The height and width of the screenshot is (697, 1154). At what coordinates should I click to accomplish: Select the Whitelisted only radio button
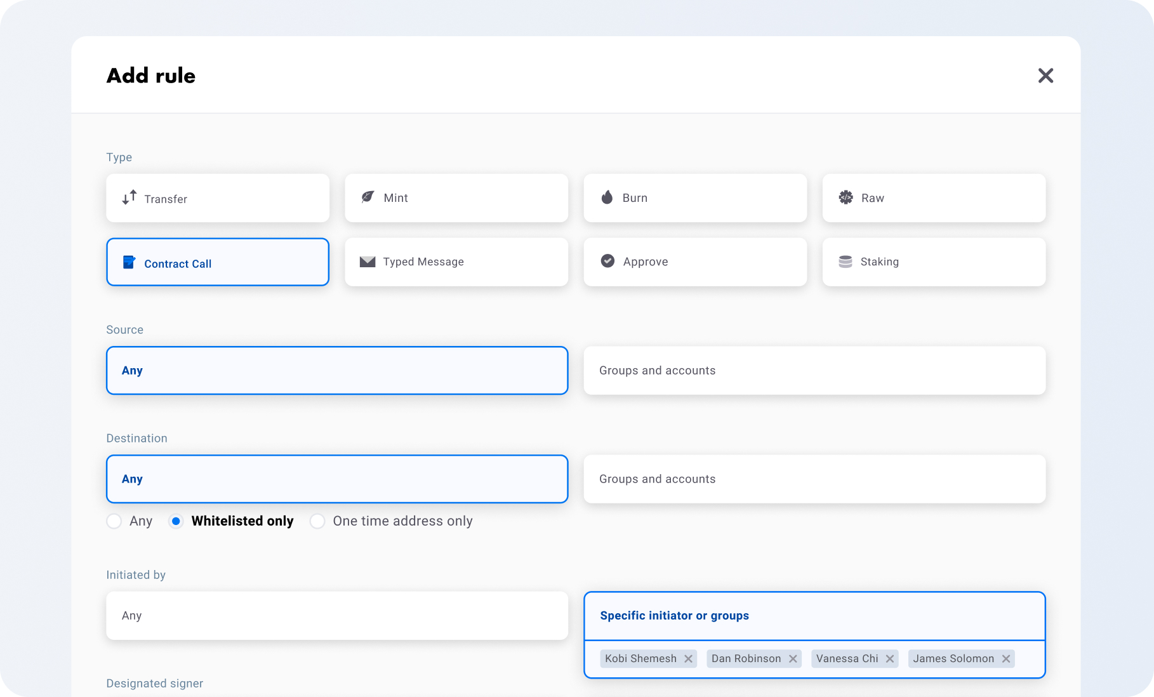coord(176,521)
